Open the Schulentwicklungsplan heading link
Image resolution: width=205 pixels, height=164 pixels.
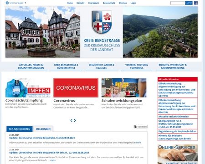pyautogui.click(x=122, y=101)
